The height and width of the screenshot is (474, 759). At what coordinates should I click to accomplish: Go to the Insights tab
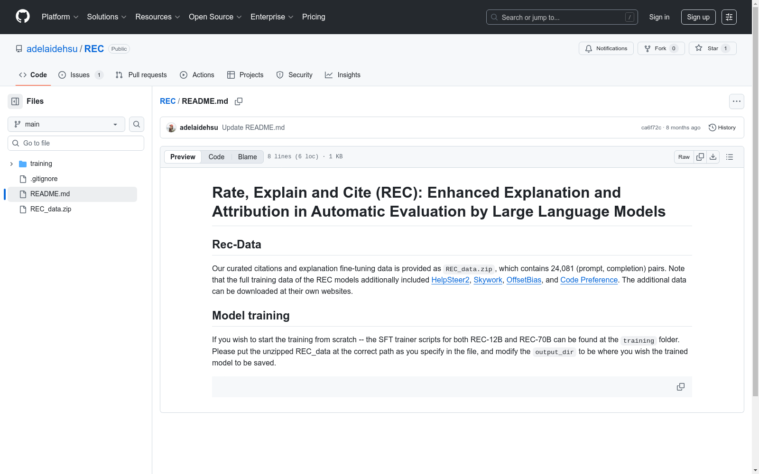tap(342, 75)
